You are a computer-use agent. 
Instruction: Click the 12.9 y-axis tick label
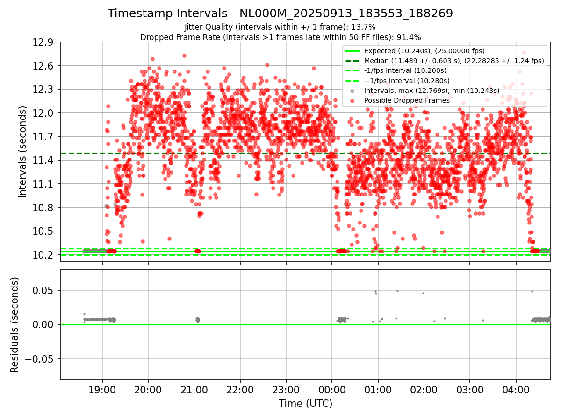(x=43, y=42)
